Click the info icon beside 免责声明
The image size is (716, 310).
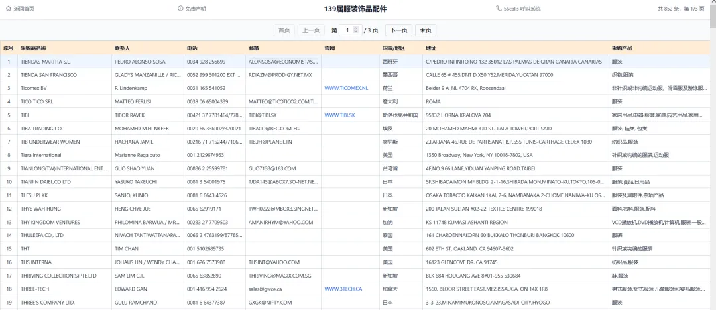(180, 8)
